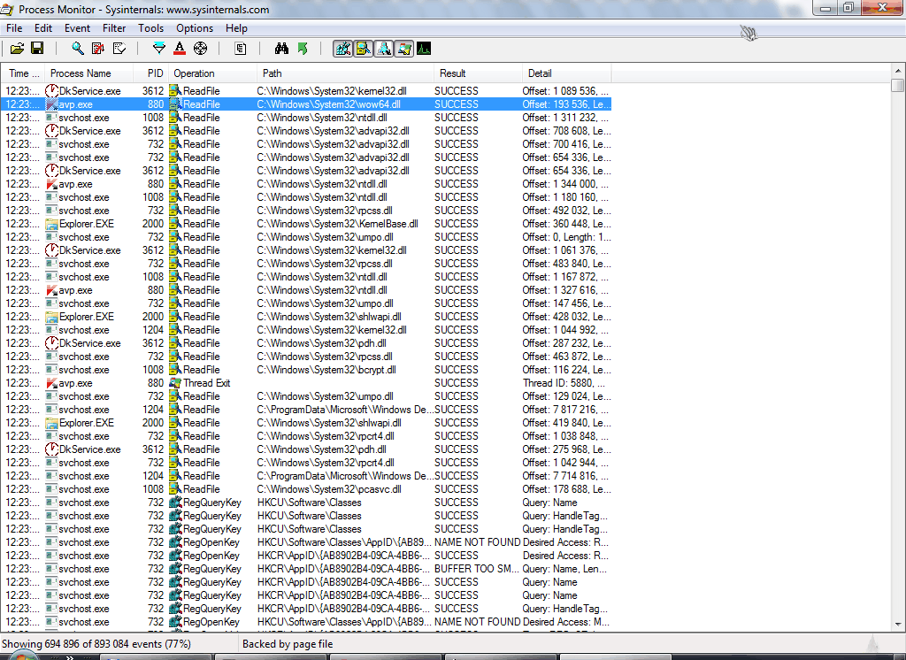
Task: Click the binoculars Find icon
Action: click(281, 49)
